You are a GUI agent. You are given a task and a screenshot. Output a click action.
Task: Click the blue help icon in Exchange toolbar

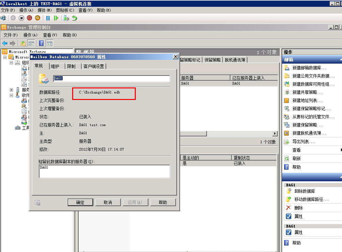pos(41,44)
